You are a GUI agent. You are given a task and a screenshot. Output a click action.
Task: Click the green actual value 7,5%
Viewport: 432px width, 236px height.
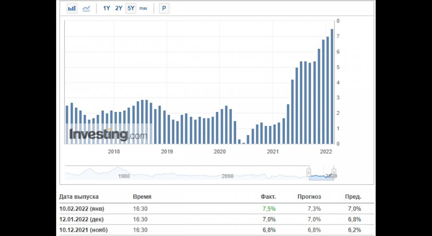269,209
